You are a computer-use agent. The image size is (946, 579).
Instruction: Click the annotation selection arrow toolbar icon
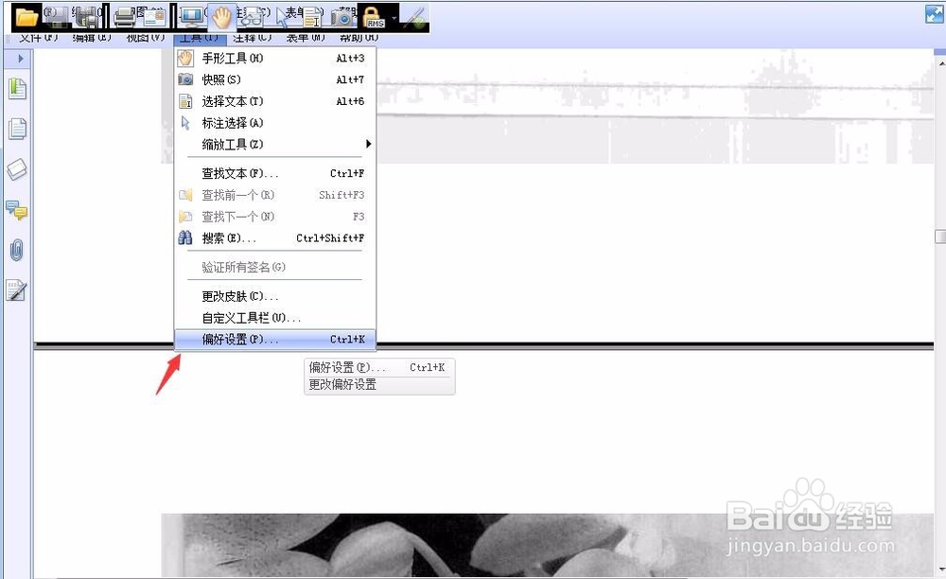point(282,17)
